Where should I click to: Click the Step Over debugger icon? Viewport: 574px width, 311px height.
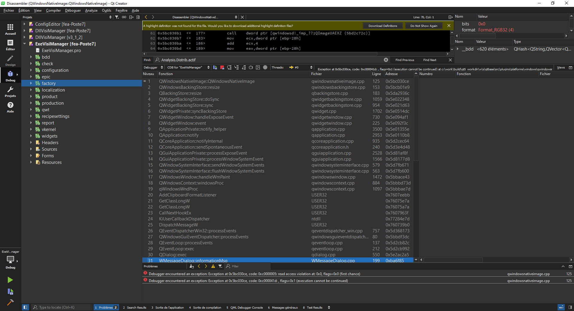coord(229,68)
